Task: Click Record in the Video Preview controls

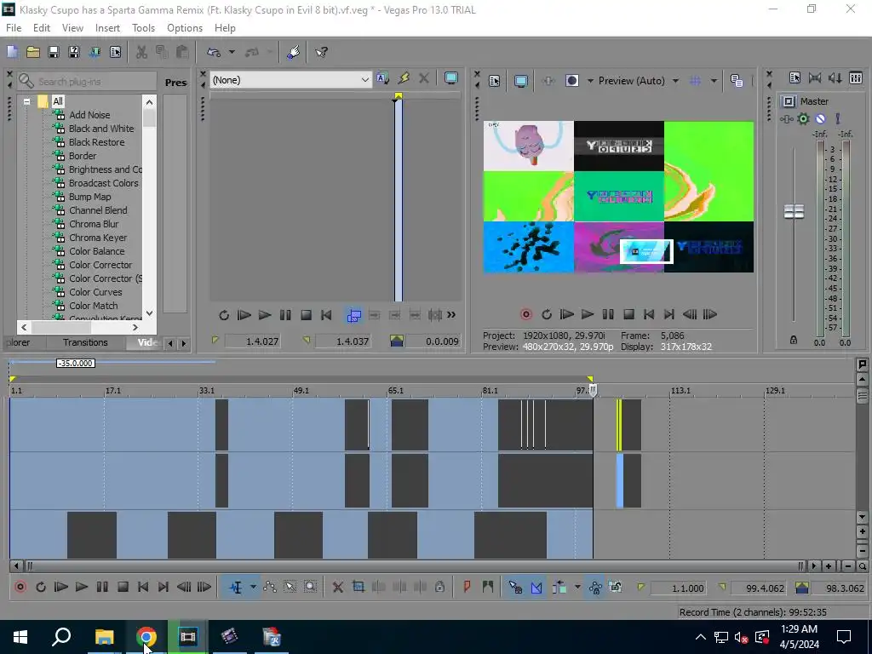Action: (x=526, y=315)
